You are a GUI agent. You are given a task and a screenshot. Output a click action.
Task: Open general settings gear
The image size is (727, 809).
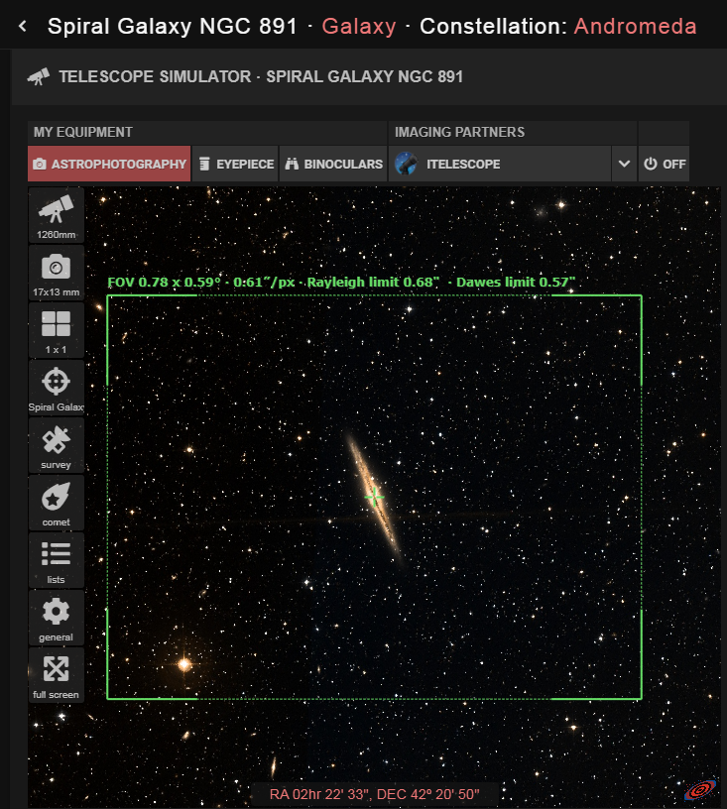(x=56, y=618)
